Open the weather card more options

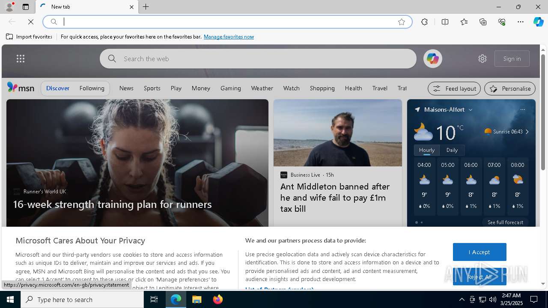[523, 110]
